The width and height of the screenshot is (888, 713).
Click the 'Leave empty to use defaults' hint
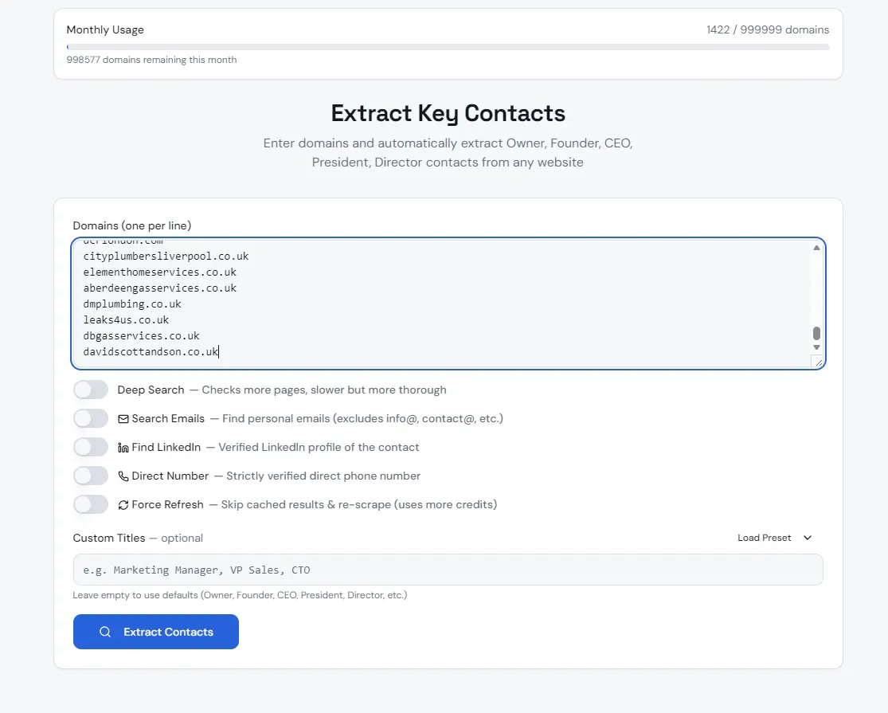240,595
